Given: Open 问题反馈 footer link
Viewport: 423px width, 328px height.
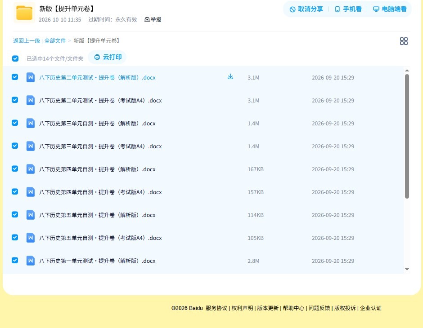Looking at the screenshot, I should pos(319,308).
